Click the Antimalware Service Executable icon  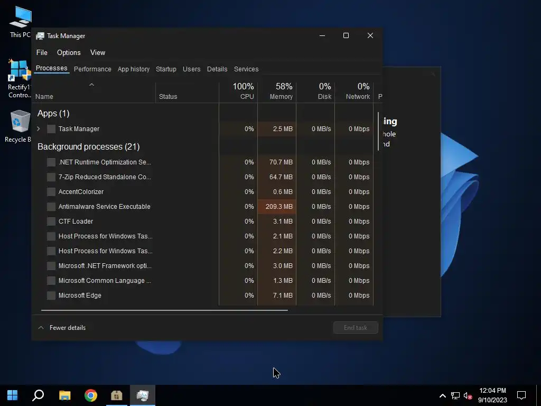(51, 207)
